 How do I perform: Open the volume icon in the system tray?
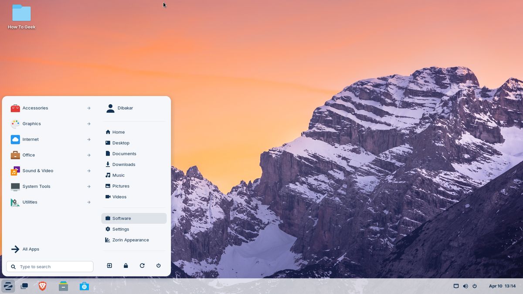465,286
